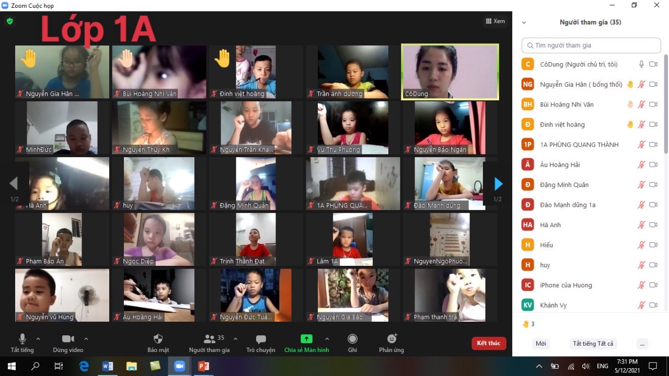Expand audio options arrow beside Tắt tiếng
Image resolution: width=669 pixels, height=376 pixels.
38,338
